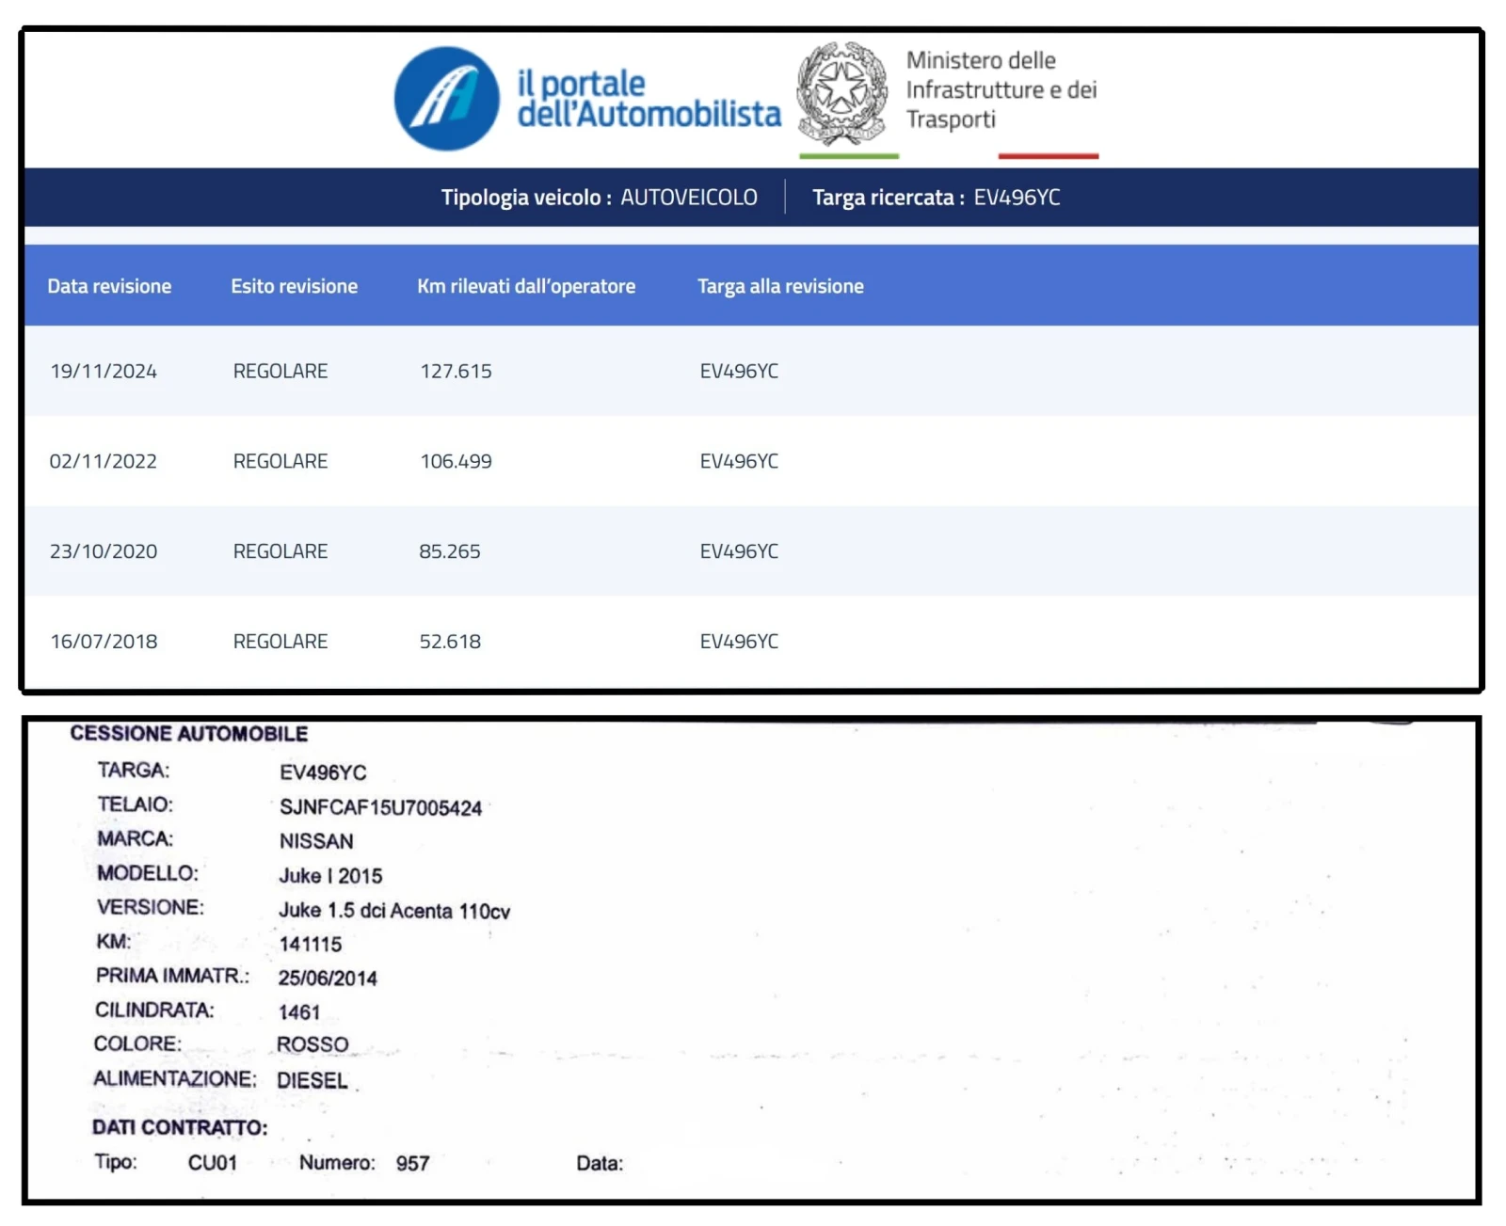The image size is (1506, 1226).
Task: Click the "MODELLO:" field label
Action: (x=148, y=874)
